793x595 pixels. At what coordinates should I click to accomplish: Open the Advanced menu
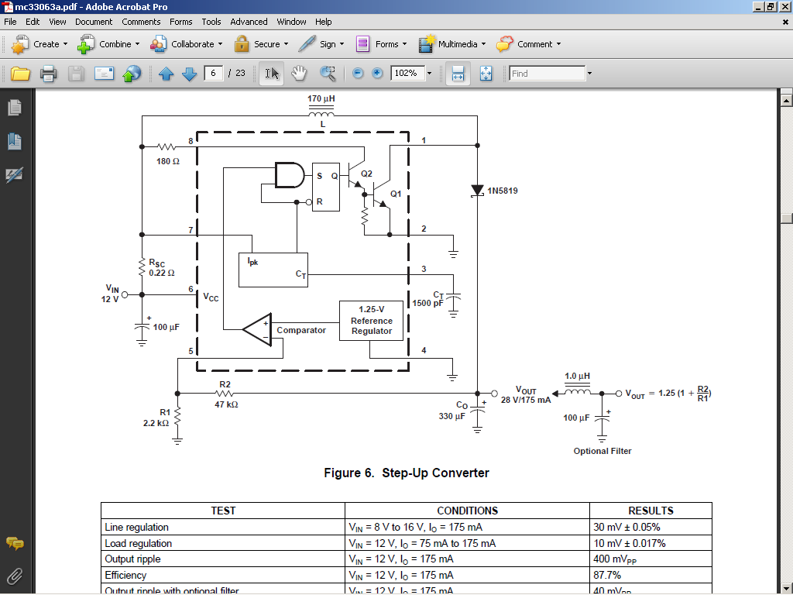click(x=249, y=22)
